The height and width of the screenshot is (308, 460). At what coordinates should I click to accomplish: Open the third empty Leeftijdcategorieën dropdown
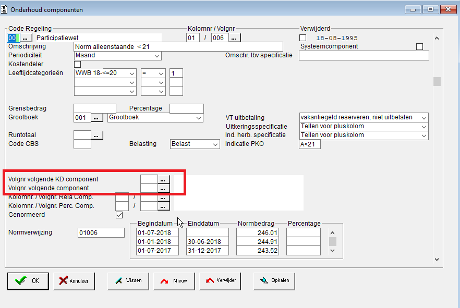(105, 91)
